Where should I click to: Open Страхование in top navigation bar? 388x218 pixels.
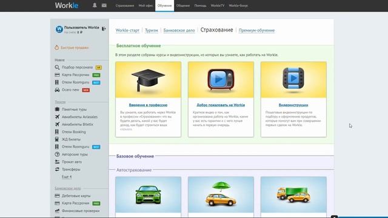pos(125,5)
